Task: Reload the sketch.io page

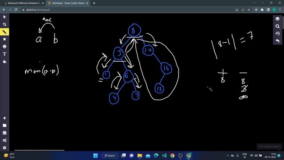Action: pos(16,10)
